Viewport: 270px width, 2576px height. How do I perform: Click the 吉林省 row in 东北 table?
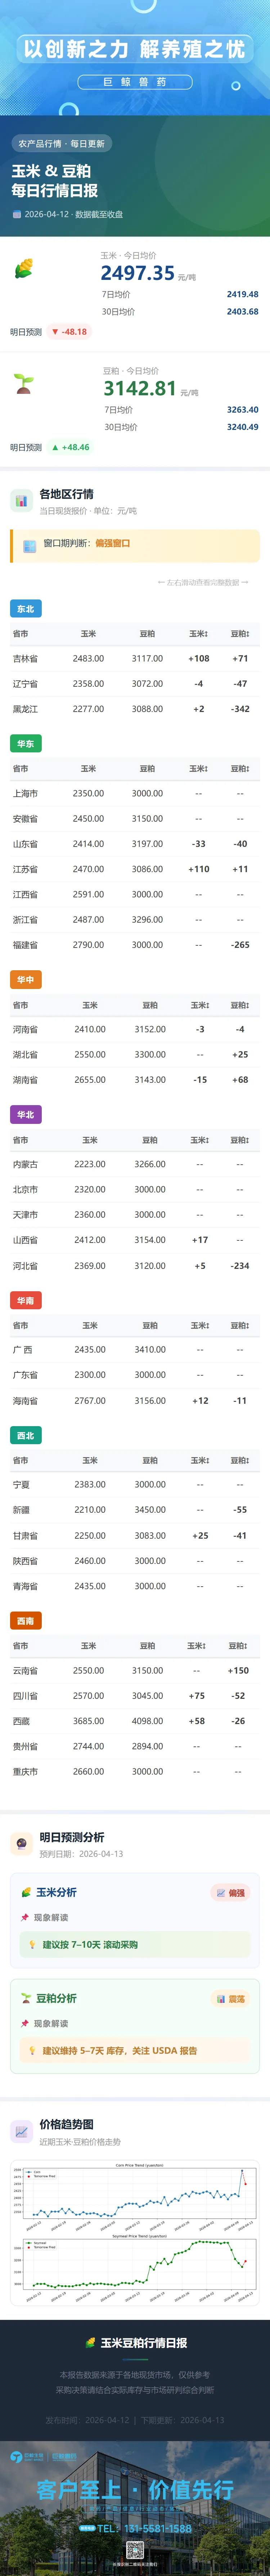[135, 658]
